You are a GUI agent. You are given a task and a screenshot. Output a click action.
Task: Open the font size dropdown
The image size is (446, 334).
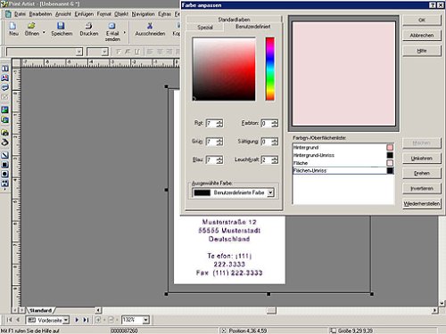coord(104,52)
